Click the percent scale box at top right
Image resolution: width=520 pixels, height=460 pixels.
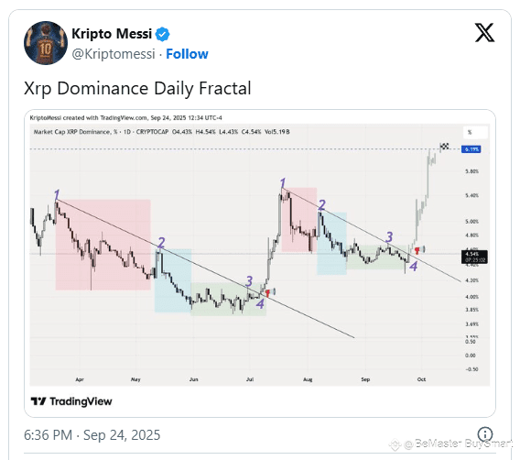click(475, 133)
